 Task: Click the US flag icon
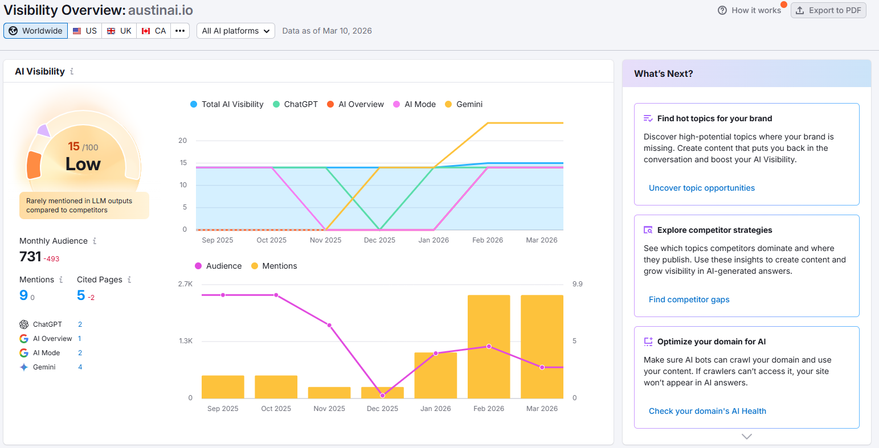coord(77,31)
